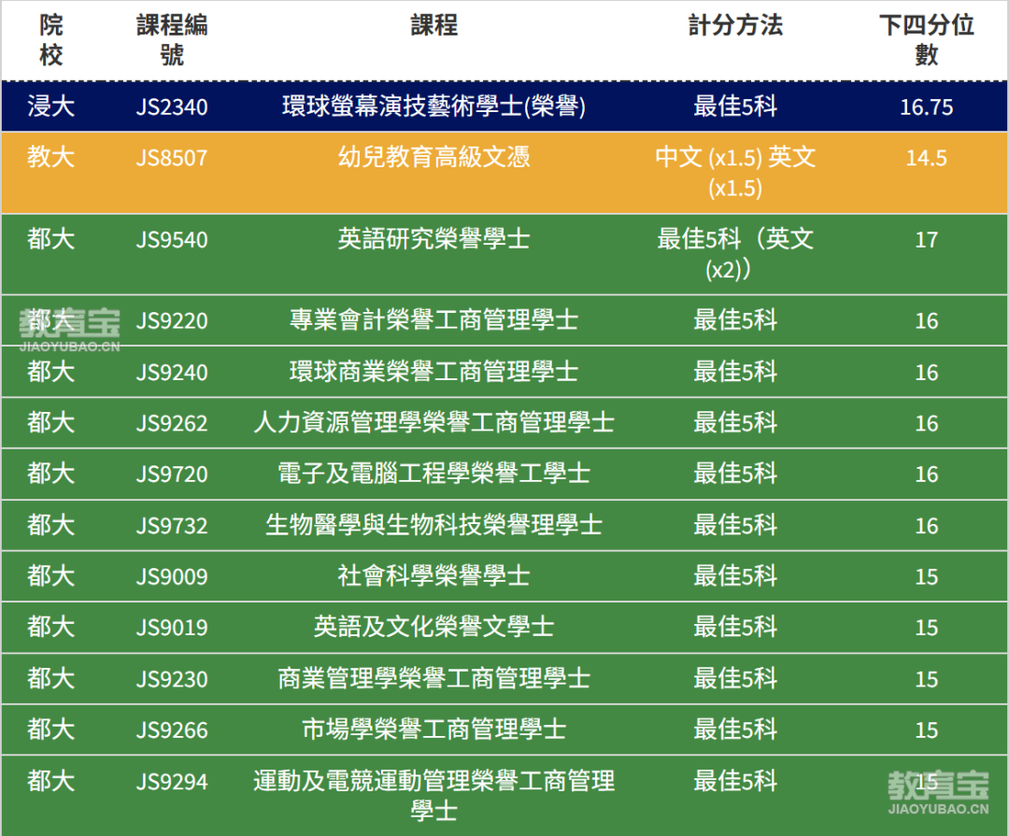
Task: Click score 15 in JS9009 row
Action: (x=926, y=576)
